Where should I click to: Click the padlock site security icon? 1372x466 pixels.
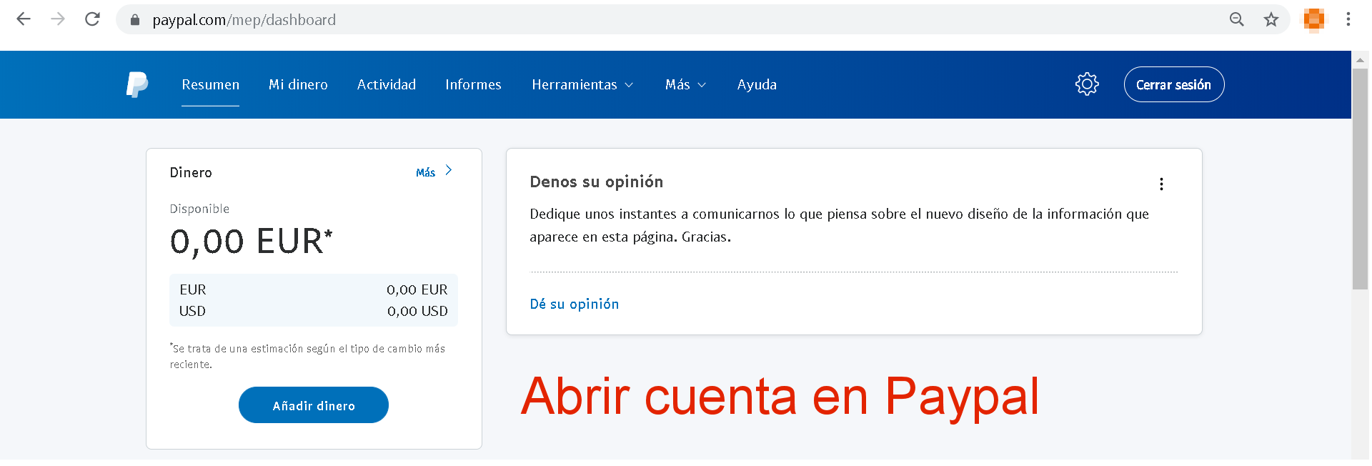click(135, 20)
